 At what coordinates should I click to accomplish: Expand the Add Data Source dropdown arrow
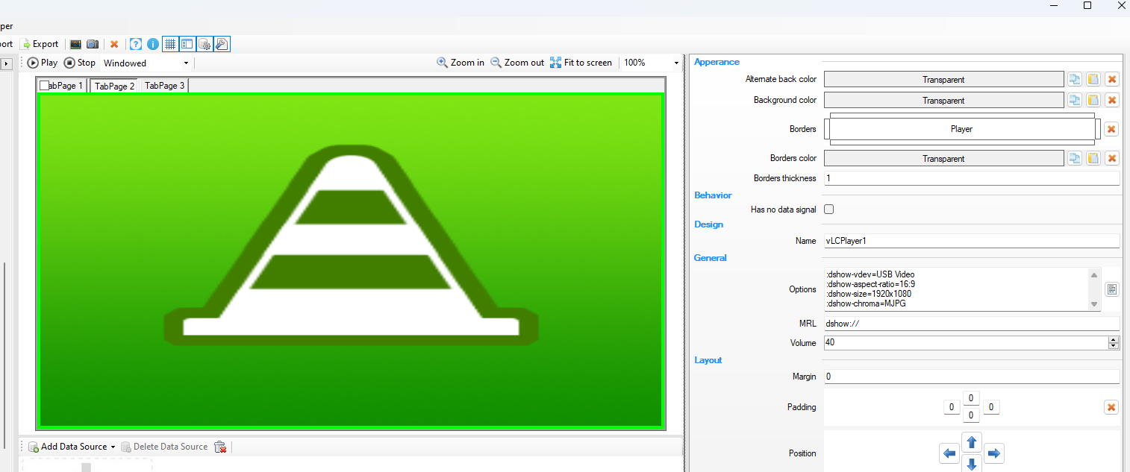tap(113, 447)
